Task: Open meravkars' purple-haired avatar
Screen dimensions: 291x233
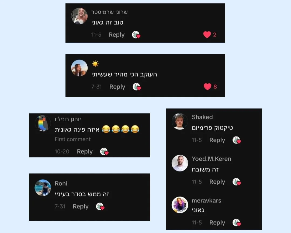Action: point(180,205)
